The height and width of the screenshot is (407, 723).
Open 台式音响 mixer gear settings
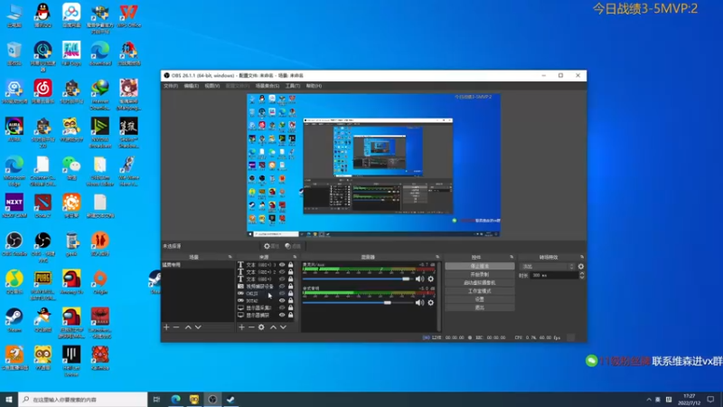pyautogui.click(x=431, y=303)
